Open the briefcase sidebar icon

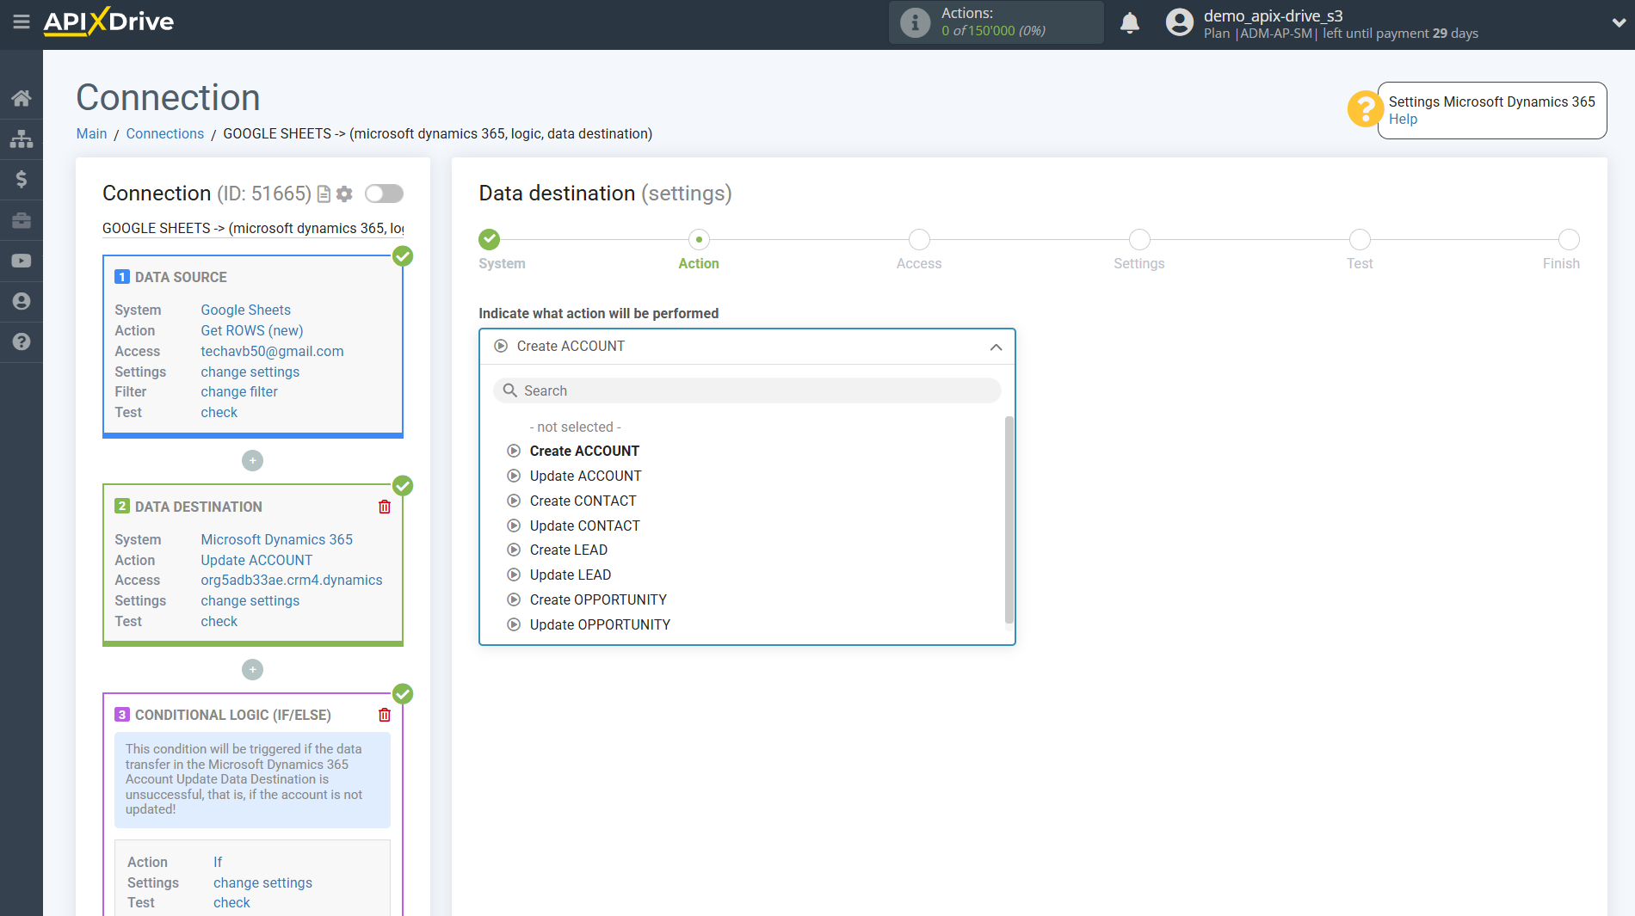click(x=22, y=220)
